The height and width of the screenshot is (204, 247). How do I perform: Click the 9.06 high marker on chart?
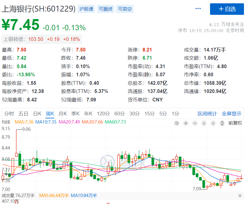(x=26, y=129)
